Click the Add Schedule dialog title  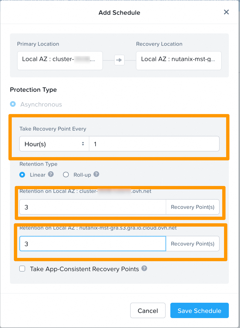(119, 13)
